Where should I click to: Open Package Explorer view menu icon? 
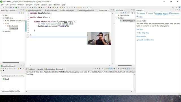pyautogui.click(x=24, y=13)
